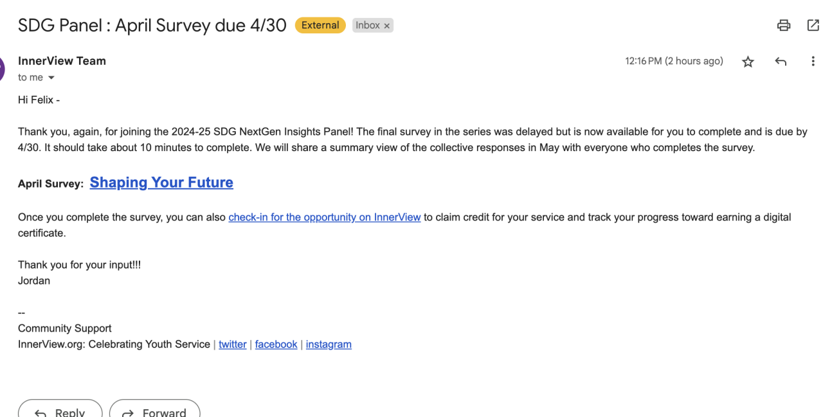
Task: Print this email using printer icon
Action: (783, 26)
